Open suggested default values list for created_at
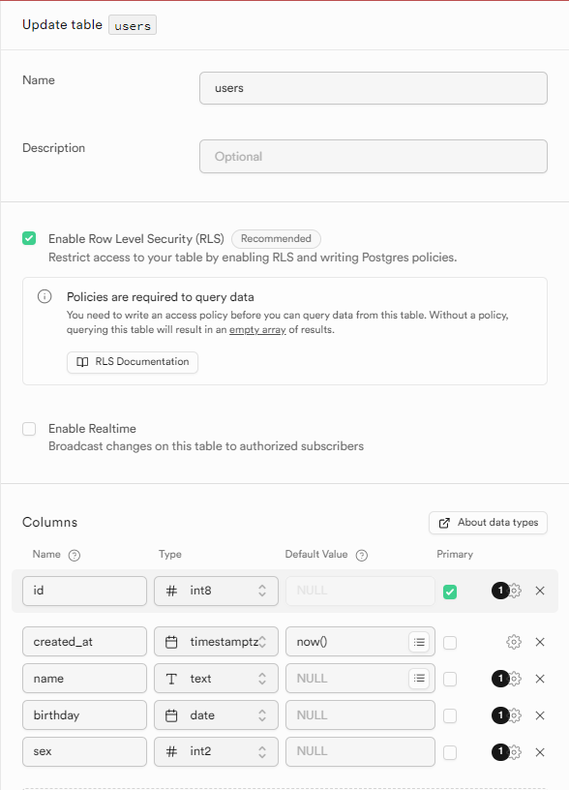The image size is (569, 790). 419,642
